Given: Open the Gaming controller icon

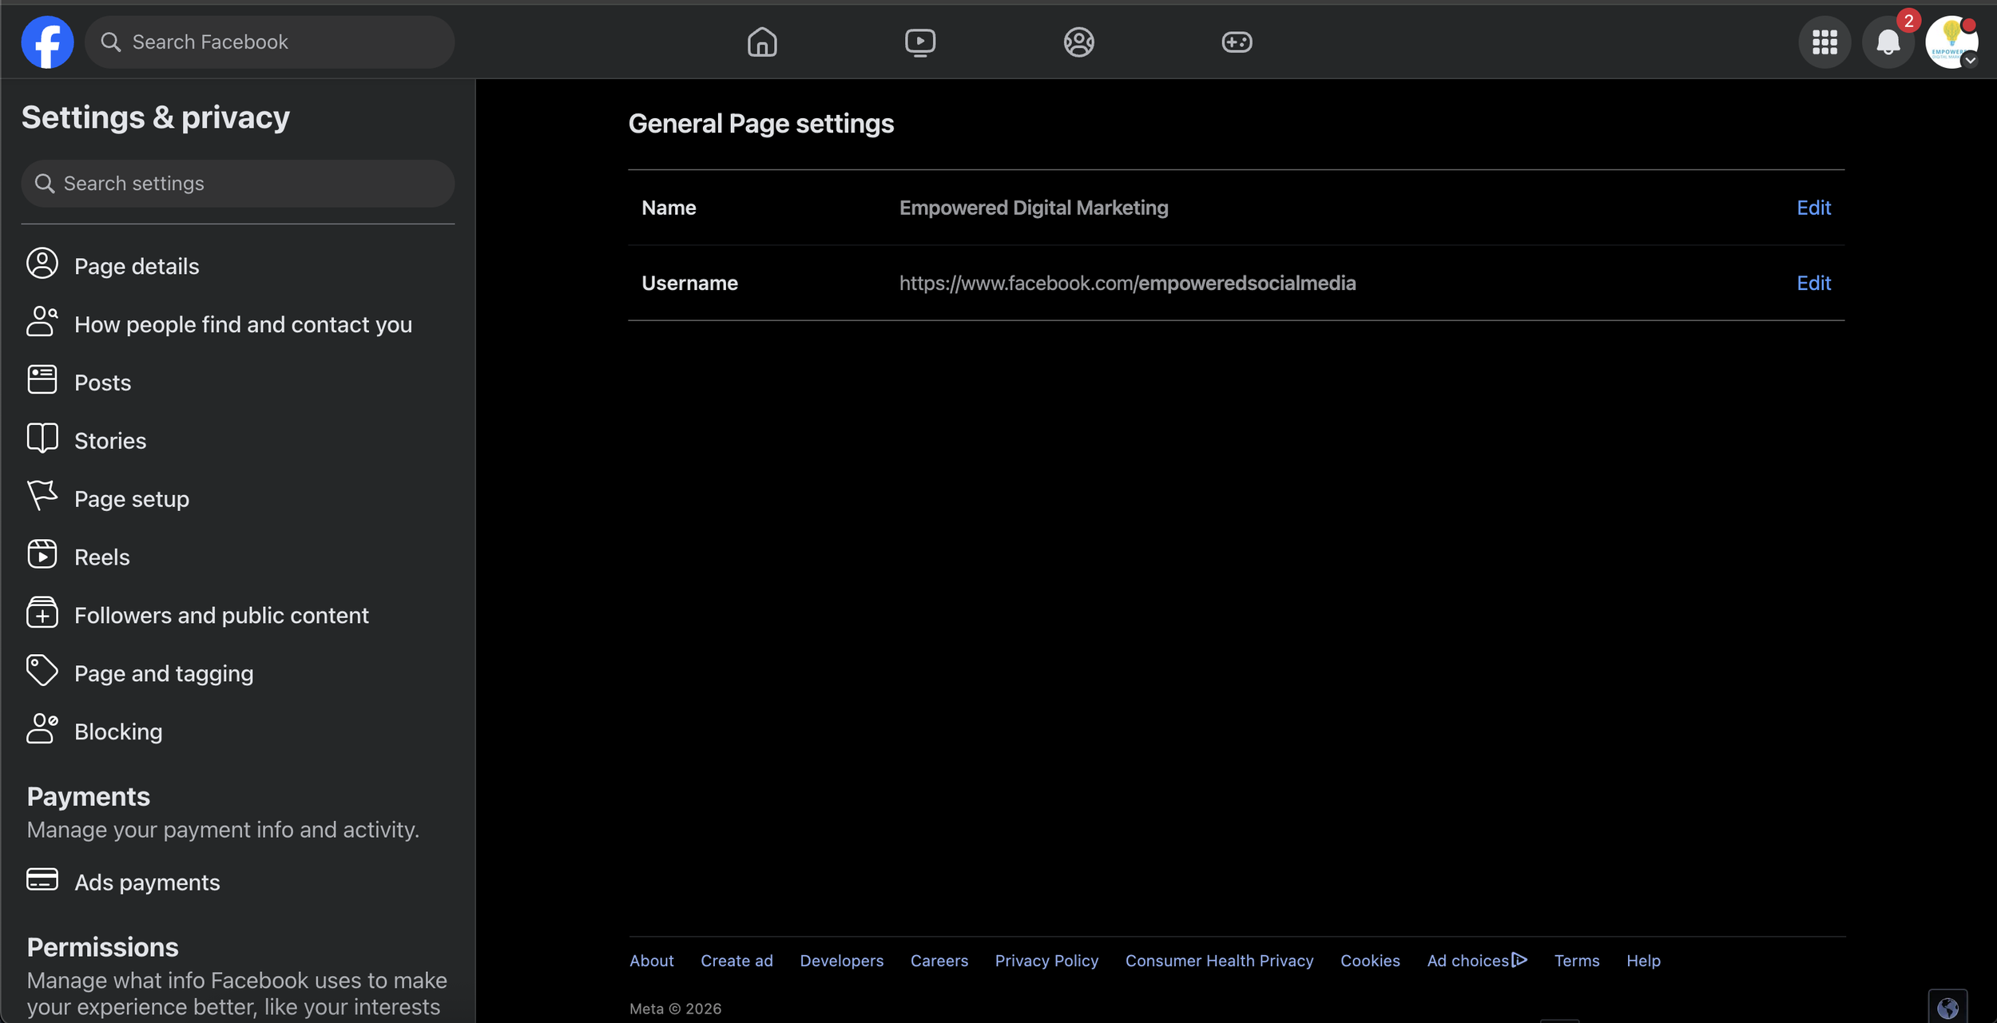Looking at the screenshot, I should (1236, 42).
